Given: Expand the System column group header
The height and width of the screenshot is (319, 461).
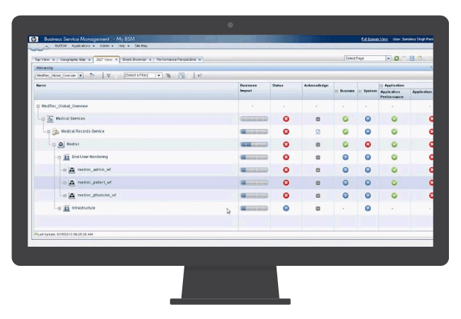Looking at the screenshot, I should point(360,91).
